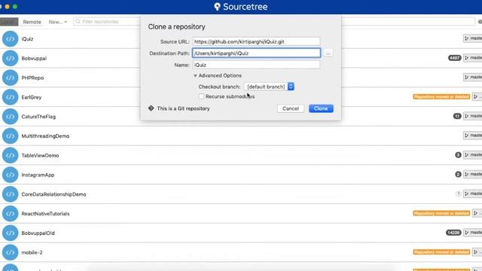The width and height of the screenshot is (482, 271).
Task: Click the BobvuppalOld repository icon
Action: (x=10, y=233)
